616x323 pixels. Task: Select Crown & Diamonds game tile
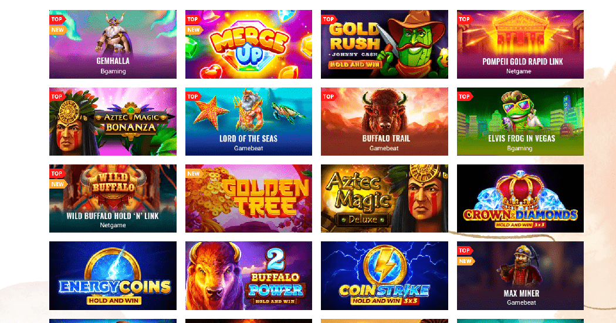point(520,198)
